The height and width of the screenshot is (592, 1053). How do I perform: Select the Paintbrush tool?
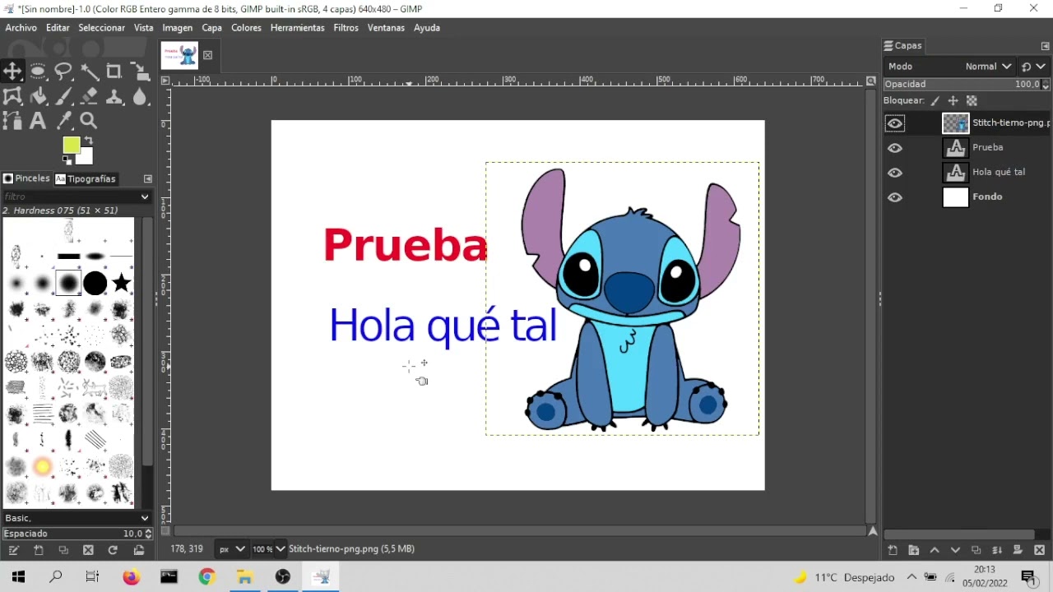pos(63,97)
